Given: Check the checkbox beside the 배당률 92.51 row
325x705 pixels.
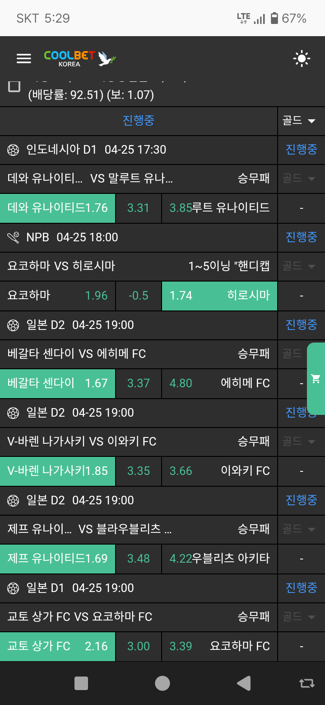Looking at the screenshot, I should pyautogui.click(x=15, y=86).
